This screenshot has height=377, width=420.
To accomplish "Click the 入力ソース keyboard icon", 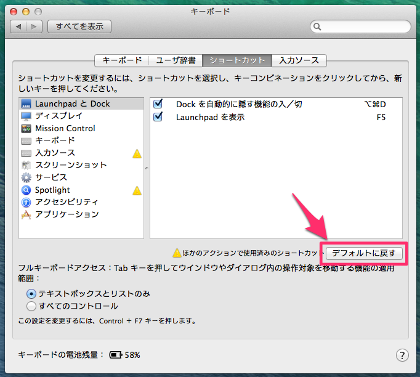I will (26, 153).
